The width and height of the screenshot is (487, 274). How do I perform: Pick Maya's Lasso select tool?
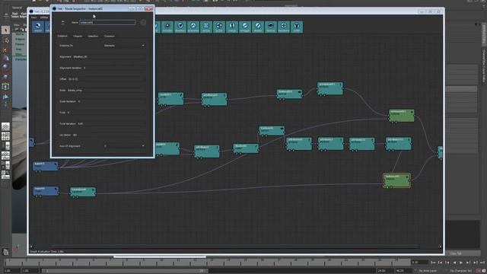tap(5, 40)
